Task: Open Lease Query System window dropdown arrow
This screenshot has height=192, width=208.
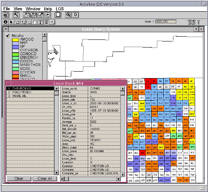Action: 196,29
